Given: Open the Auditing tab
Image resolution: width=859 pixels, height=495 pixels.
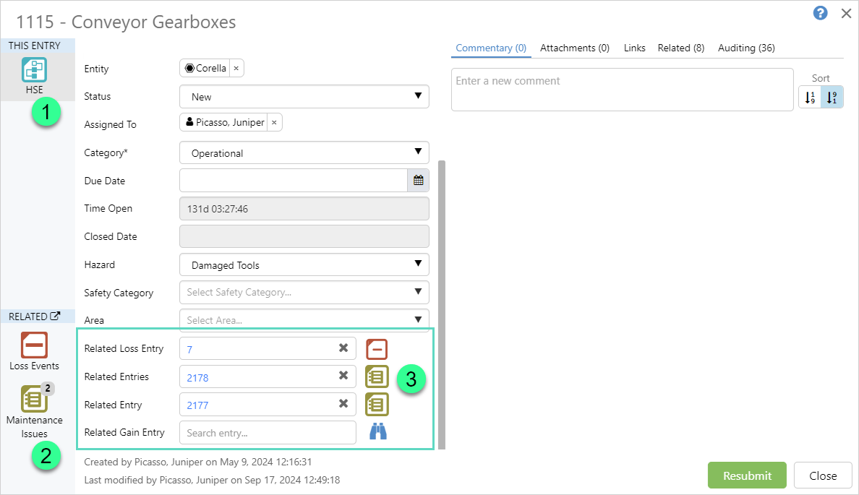Looking at the screenshot, I should (746, 48).
